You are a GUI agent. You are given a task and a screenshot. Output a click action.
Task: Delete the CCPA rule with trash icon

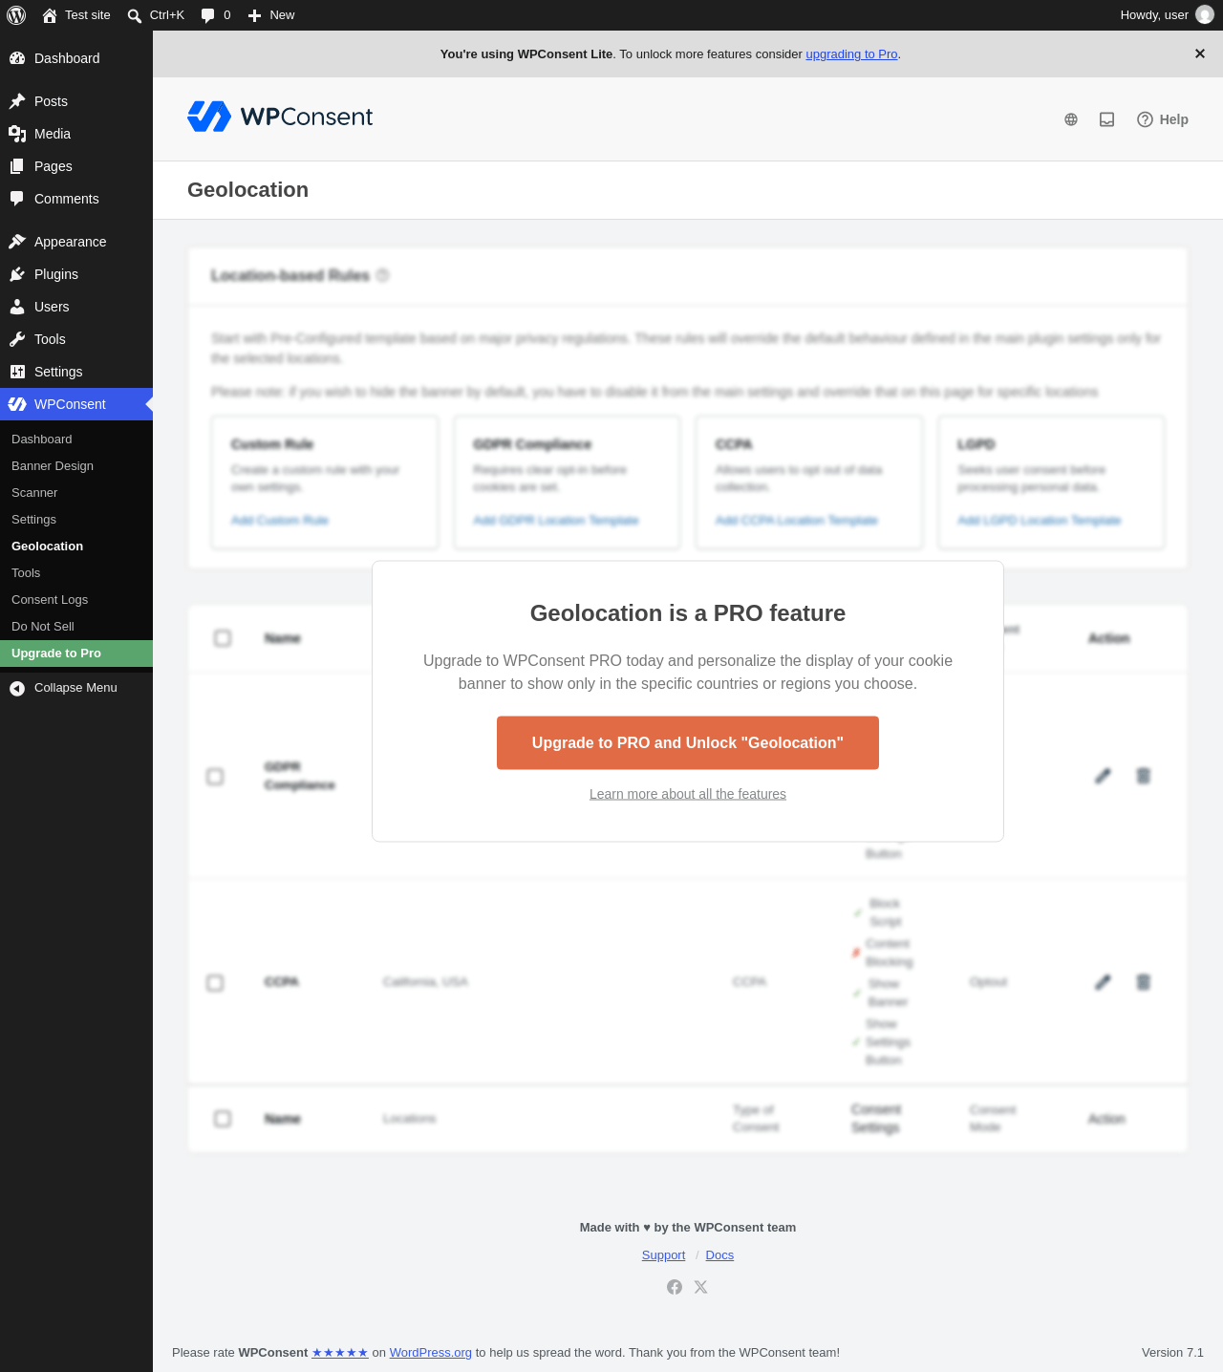point(1143,982)
